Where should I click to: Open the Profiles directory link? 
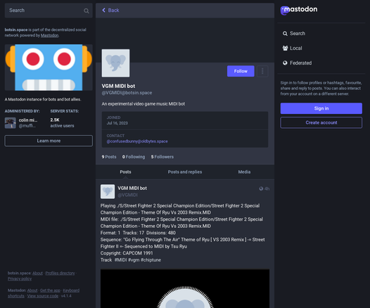[60, 273]
